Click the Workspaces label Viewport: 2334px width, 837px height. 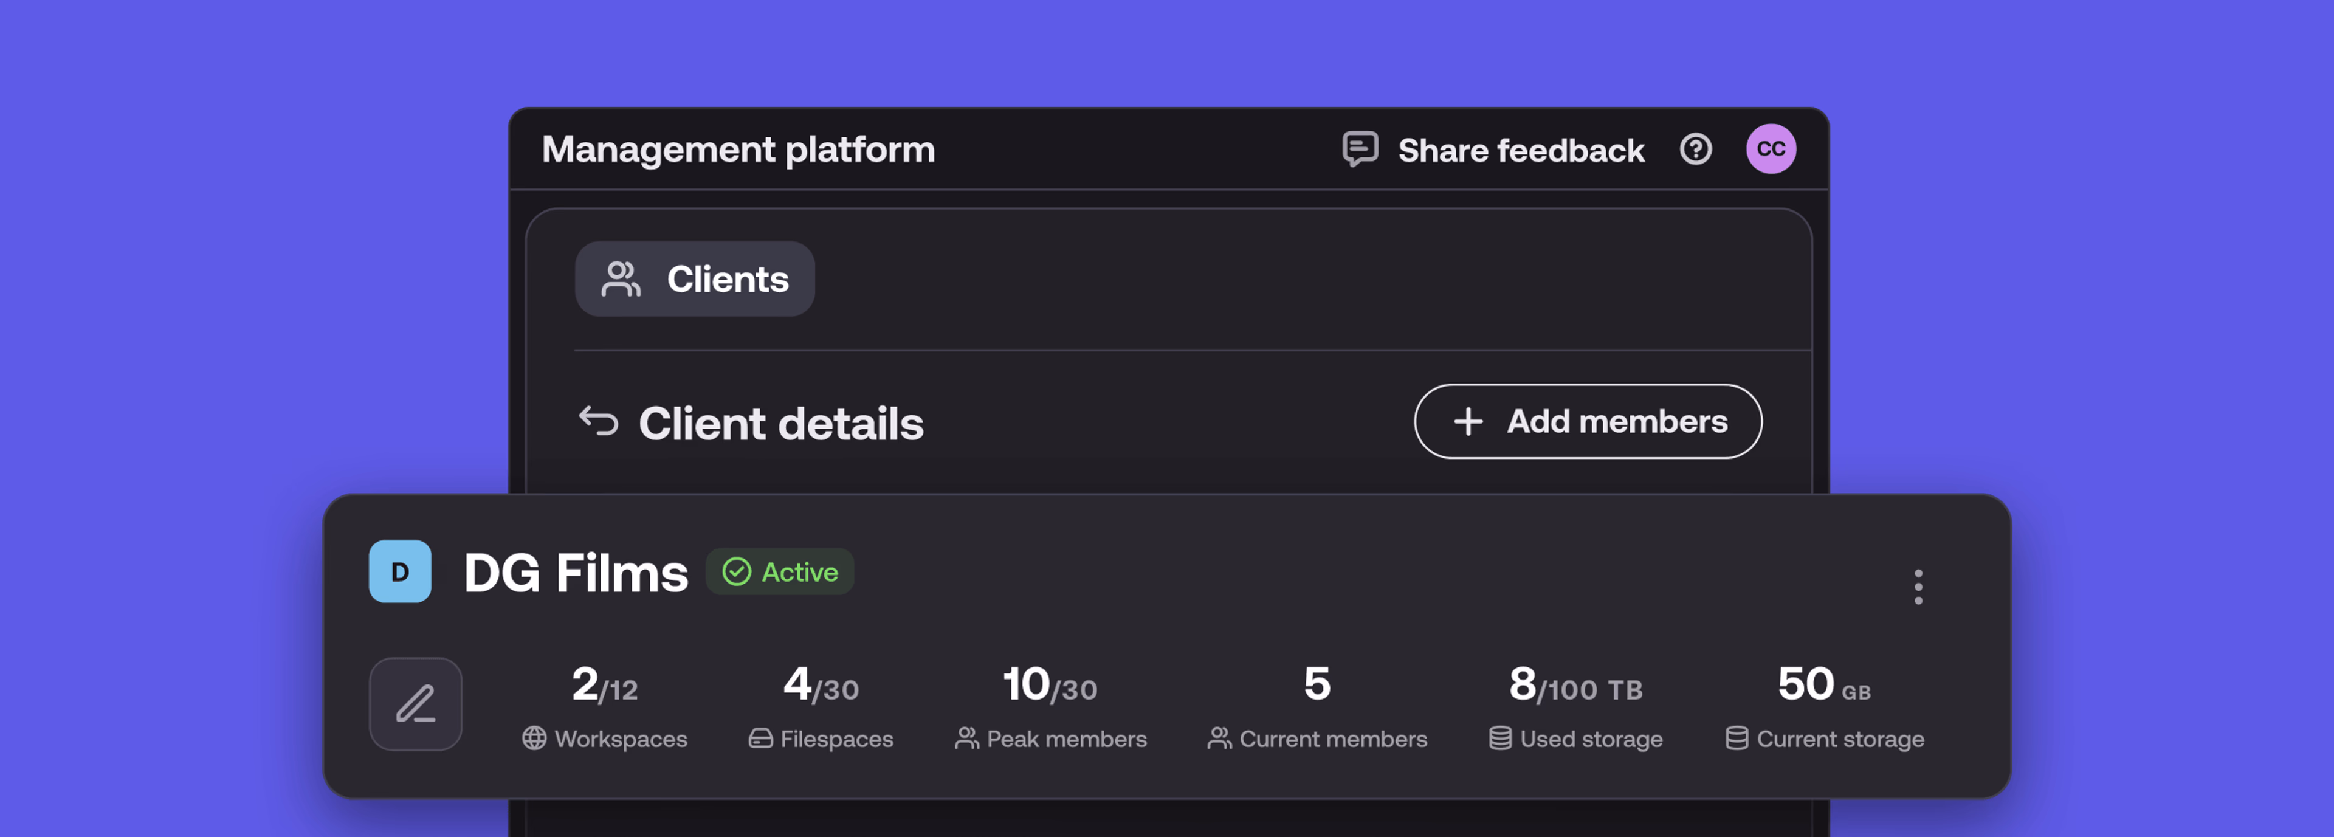click(621, 739)
